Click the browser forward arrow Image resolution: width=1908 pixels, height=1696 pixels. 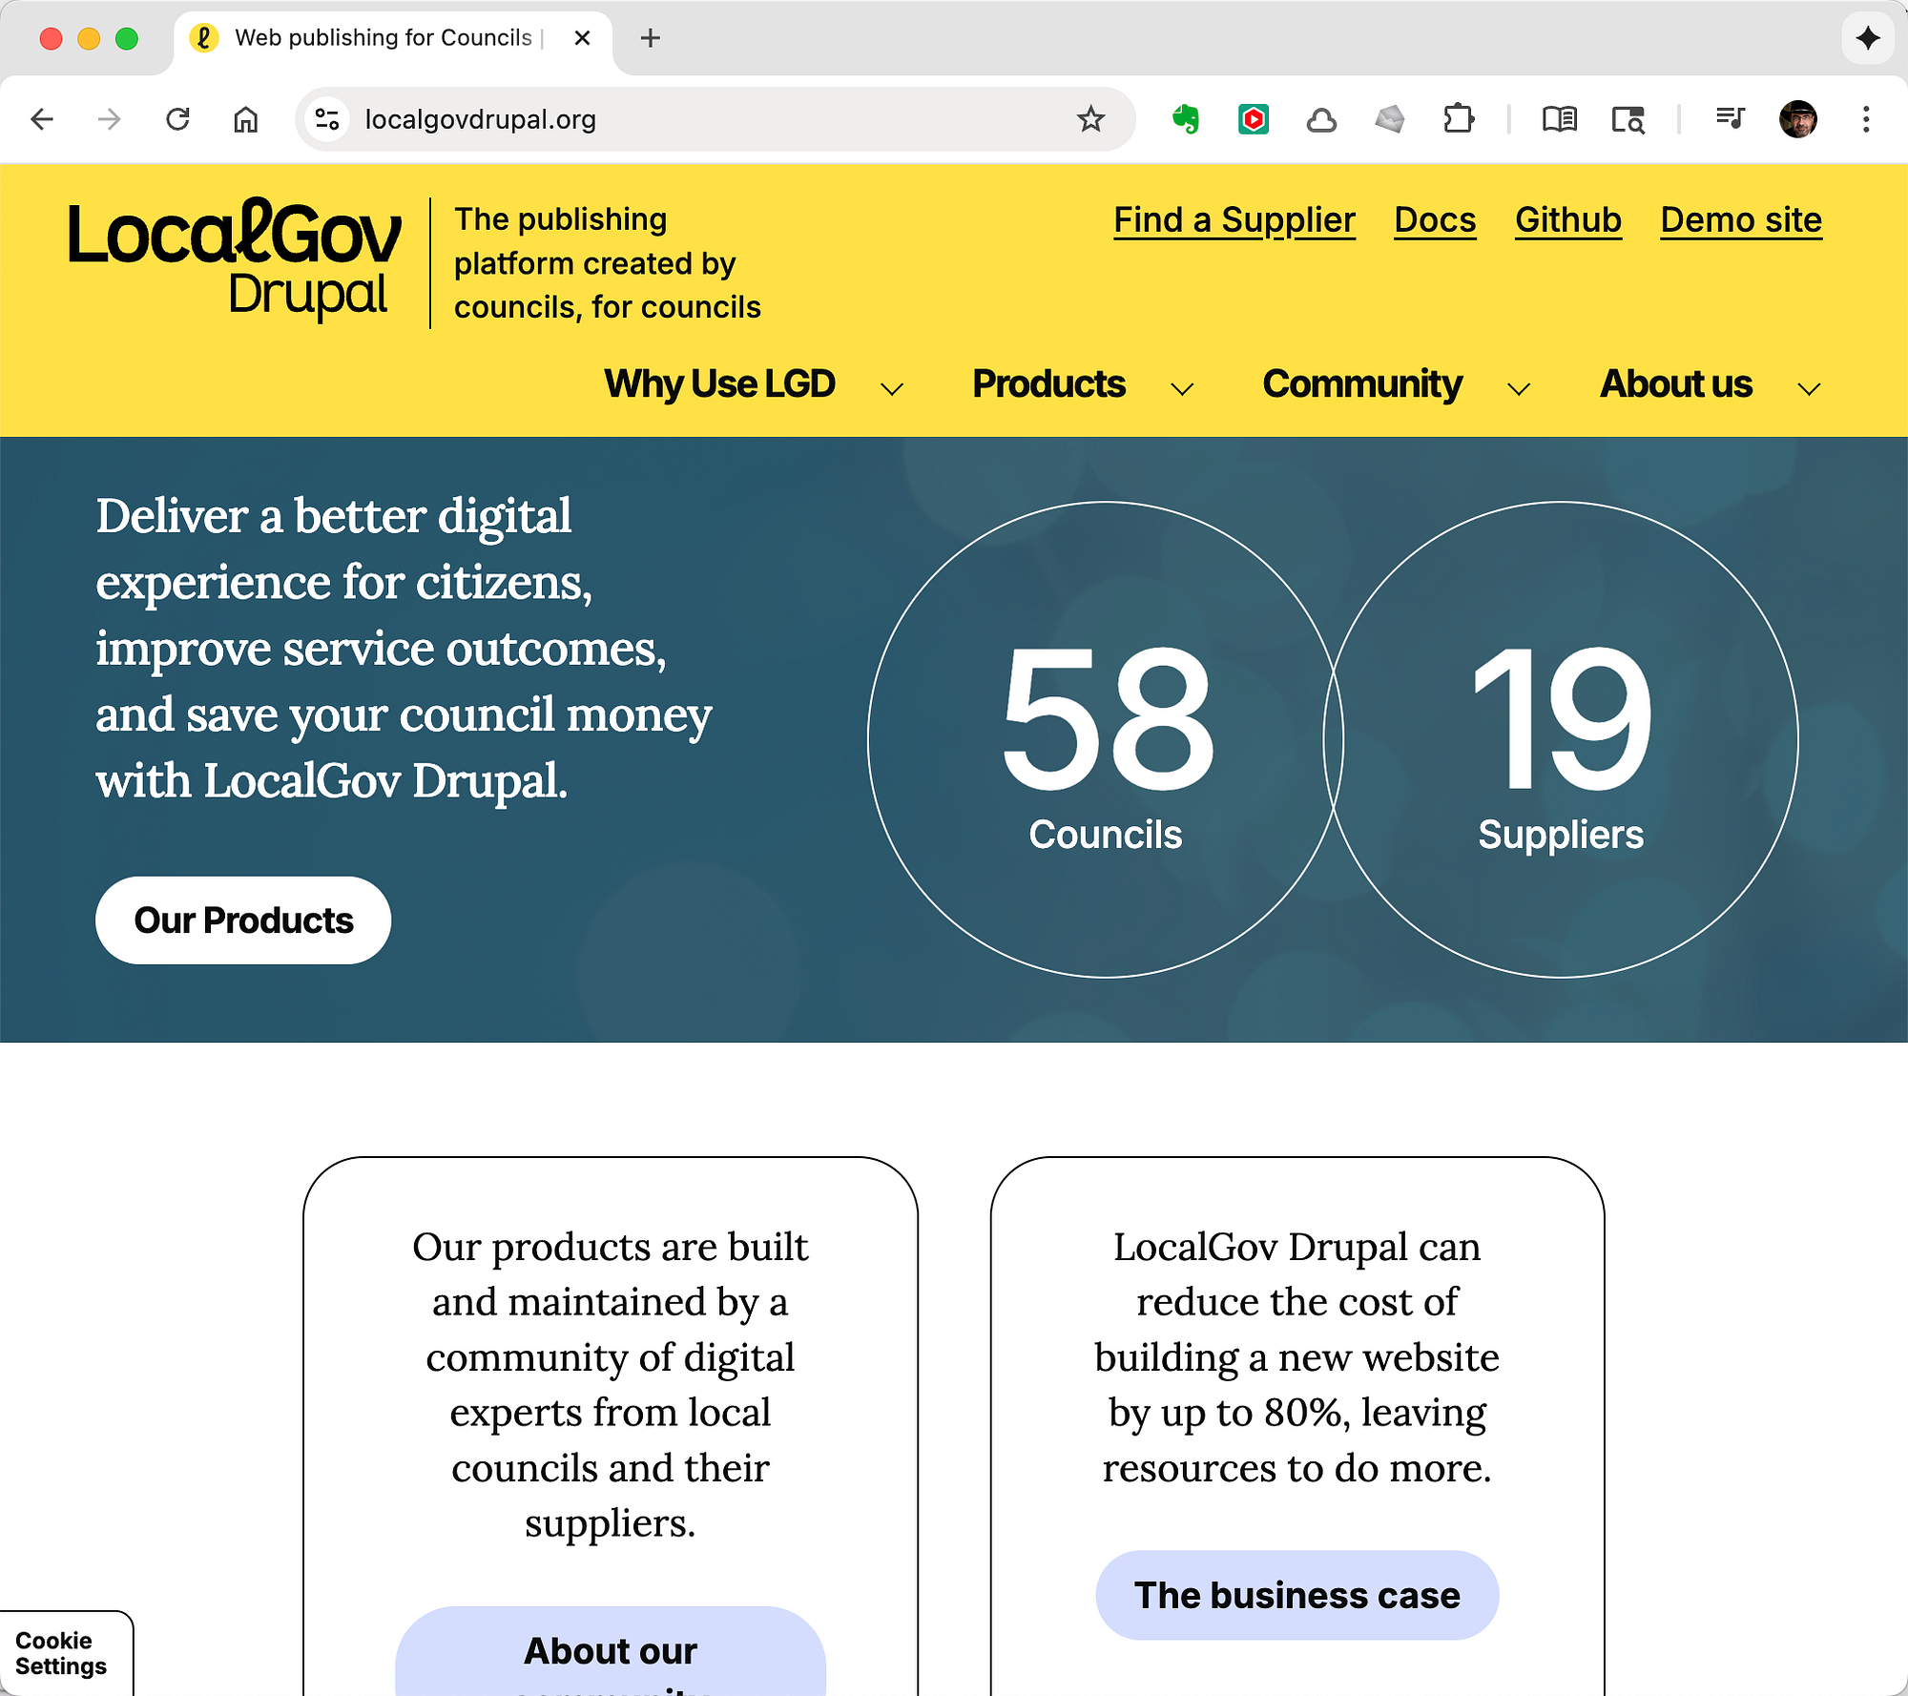click(x=110, y=119)
